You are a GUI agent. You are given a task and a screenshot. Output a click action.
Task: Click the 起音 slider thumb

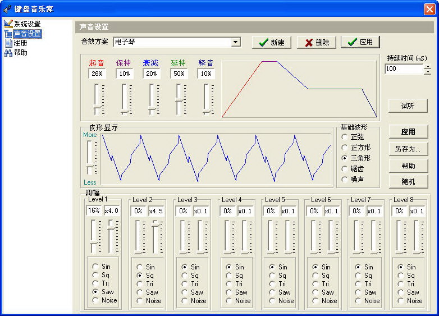tap(97, 108)
